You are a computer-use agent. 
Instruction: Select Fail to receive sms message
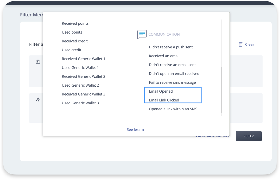point(172,82)
